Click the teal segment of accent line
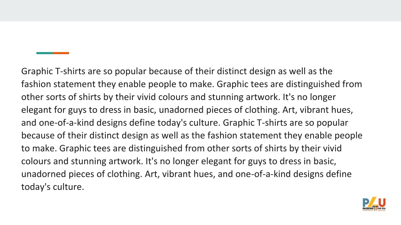The height and width of the screenshot is (225, 401). [x=45, y=53]
